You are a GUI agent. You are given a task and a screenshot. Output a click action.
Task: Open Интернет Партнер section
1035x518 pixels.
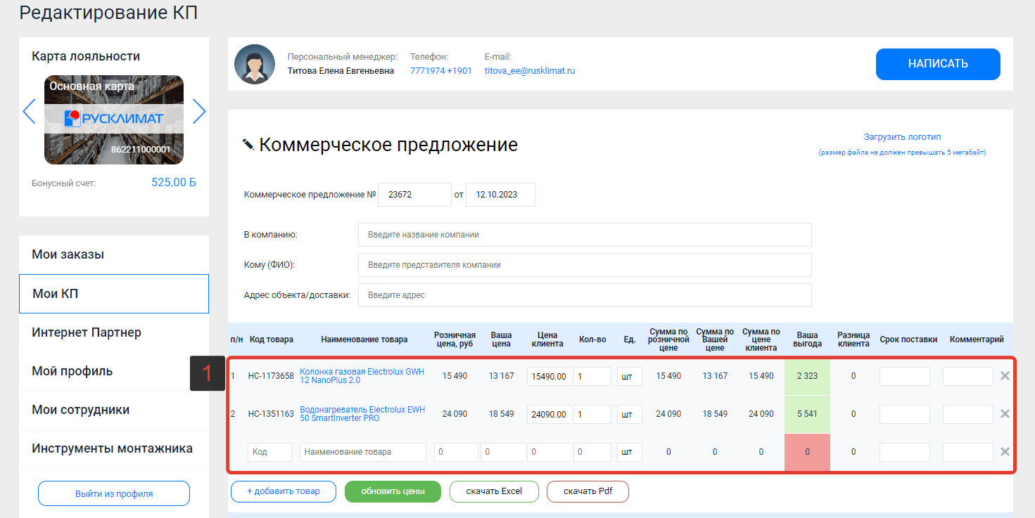click(114, 332)
